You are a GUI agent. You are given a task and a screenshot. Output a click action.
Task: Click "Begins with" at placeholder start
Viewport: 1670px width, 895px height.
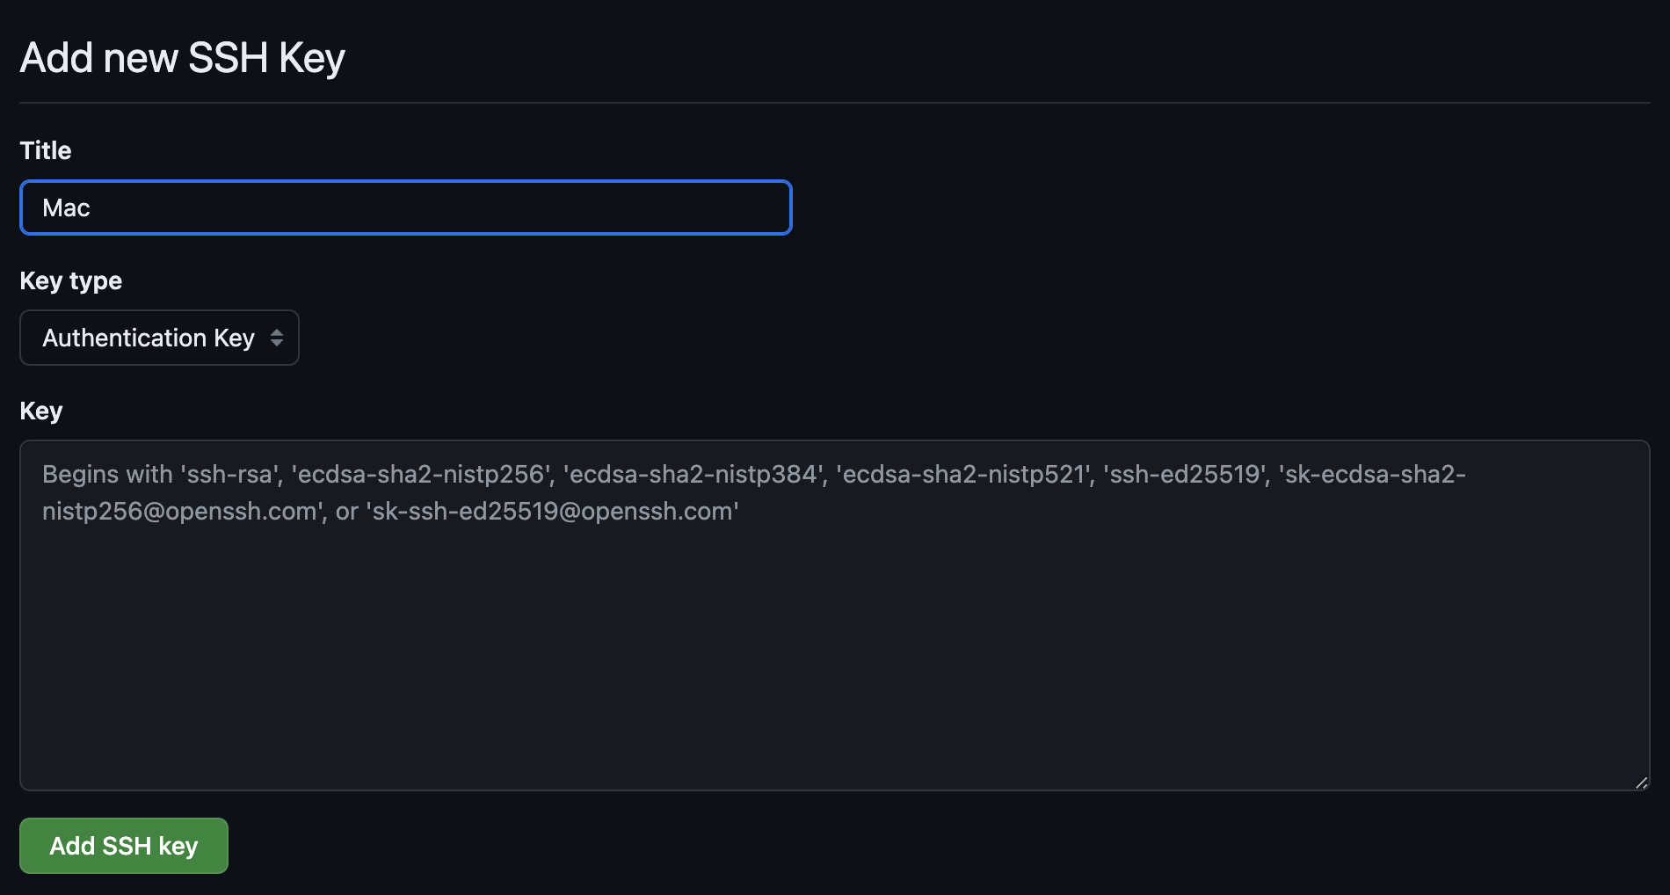[107, 475]
